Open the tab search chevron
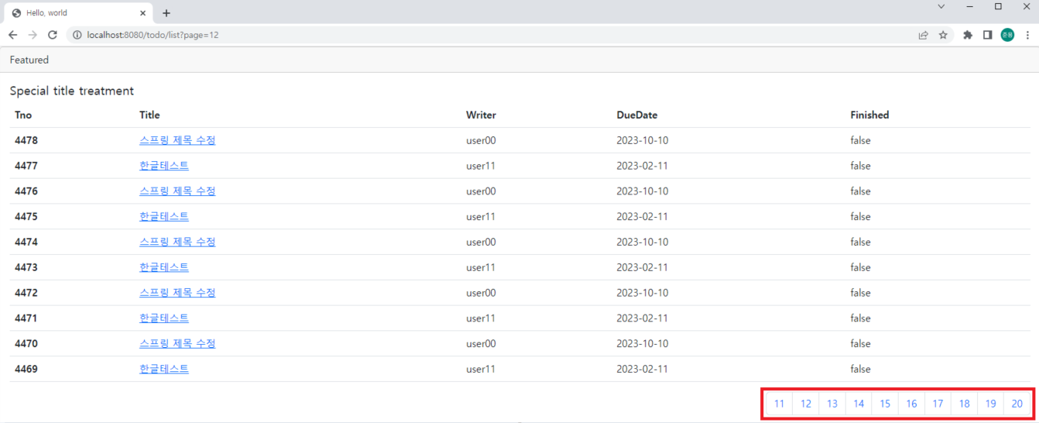Image resolution: width=1039 pixels, height=423 pixels. coord(941,7)
